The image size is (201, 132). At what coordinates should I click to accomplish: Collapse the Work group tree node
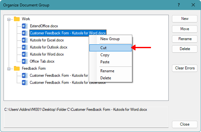point(9,19)
